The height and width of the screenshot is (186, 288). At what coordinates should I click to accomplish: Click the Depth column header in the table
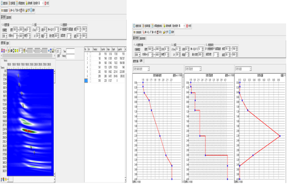(114, 49)
